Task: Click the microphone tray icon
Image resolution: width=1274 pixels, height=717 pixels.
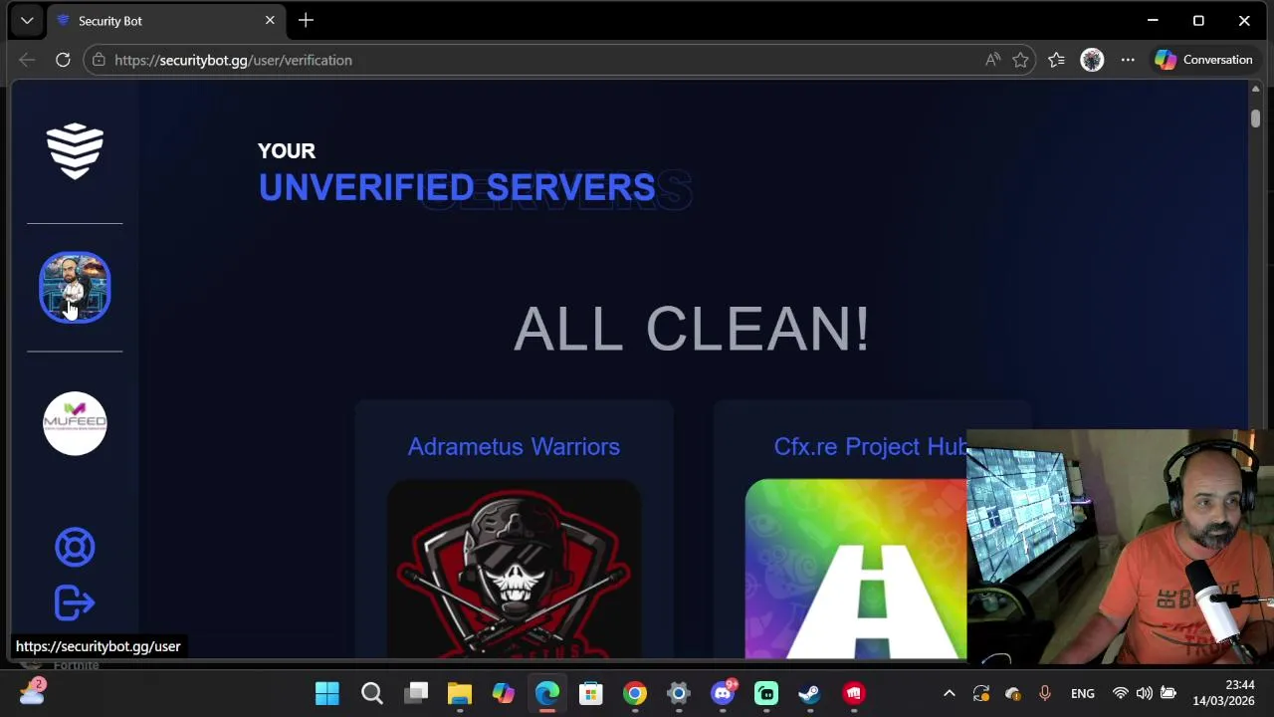Action: [1045, 693]
